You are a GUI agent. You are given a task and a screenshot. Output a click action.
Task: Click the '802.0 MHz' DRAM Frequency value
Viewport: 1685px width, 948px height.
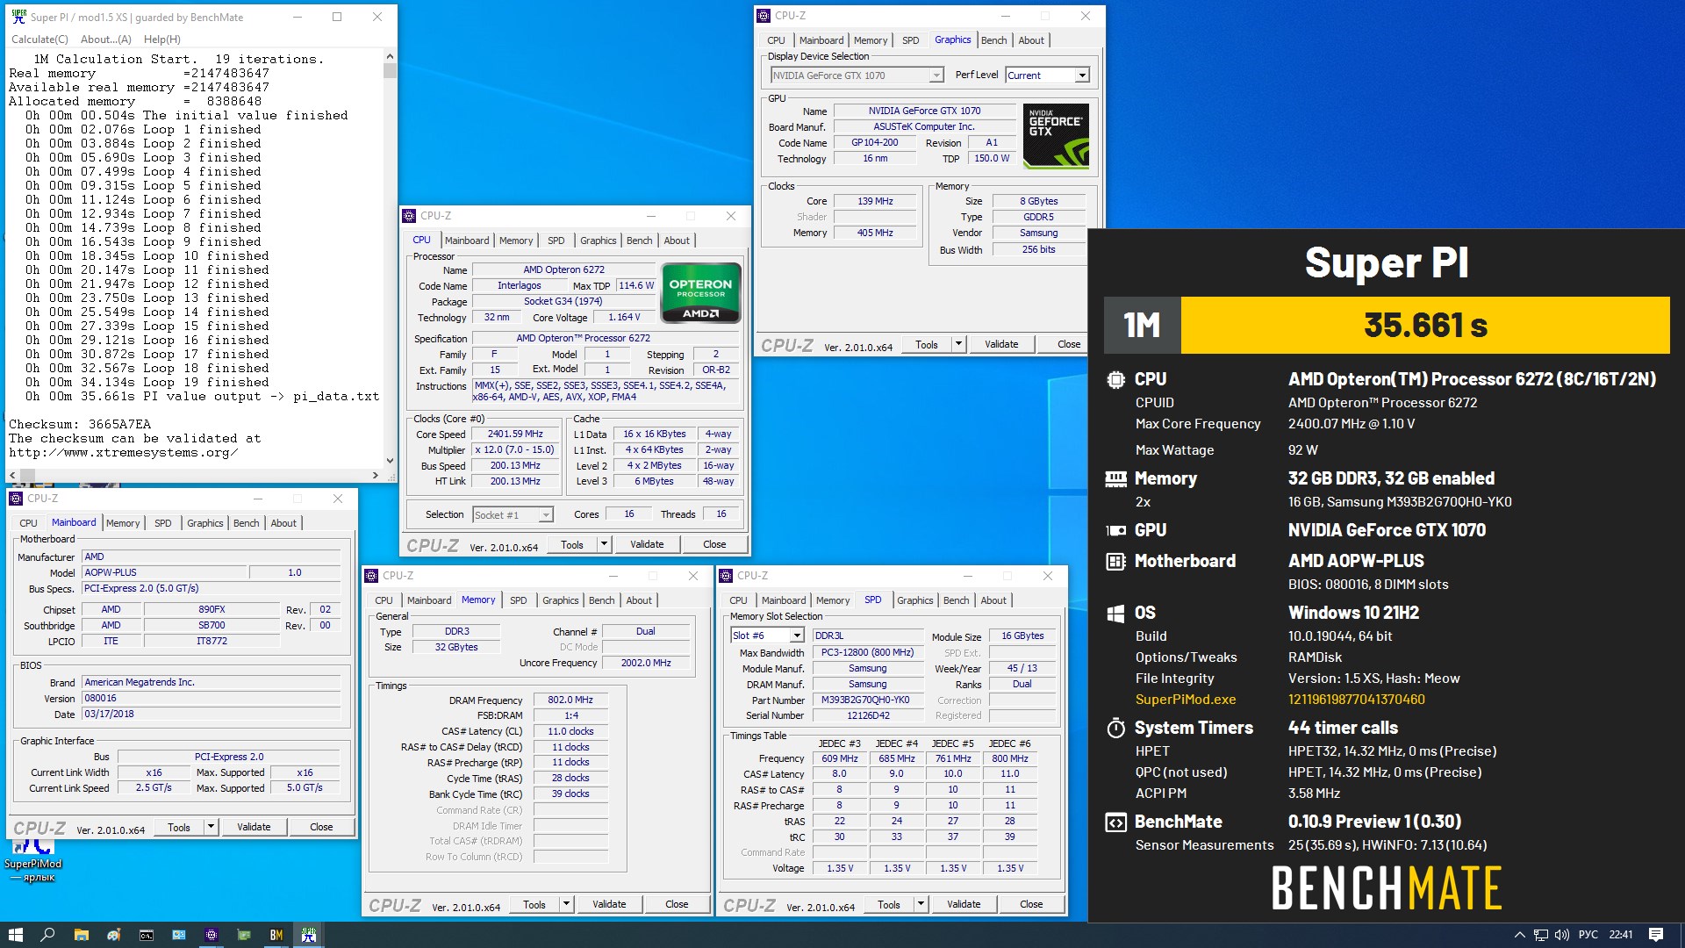(x=570, y=700)
